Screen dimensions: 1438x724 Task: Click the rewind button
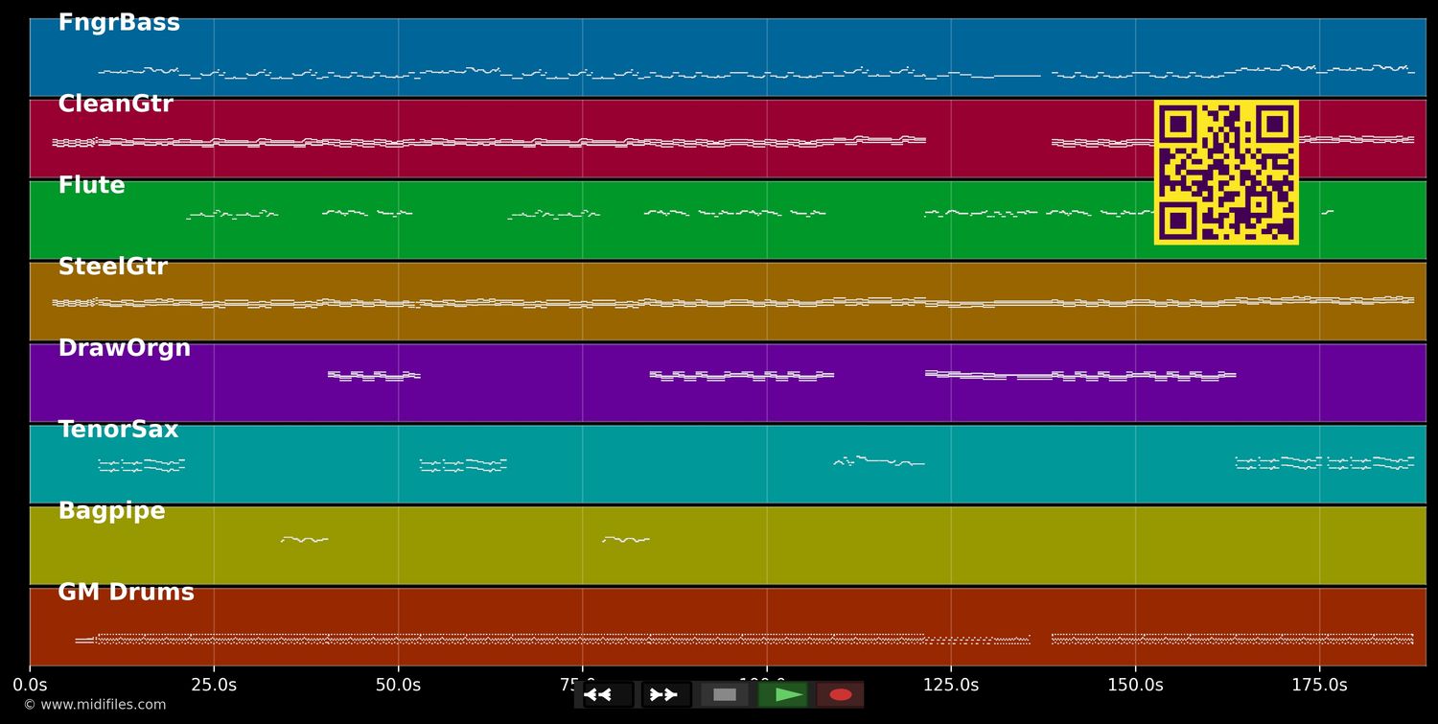[608, 694]
